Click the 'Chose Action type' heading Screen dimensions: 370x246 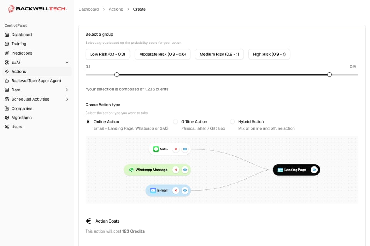[103, 105]
